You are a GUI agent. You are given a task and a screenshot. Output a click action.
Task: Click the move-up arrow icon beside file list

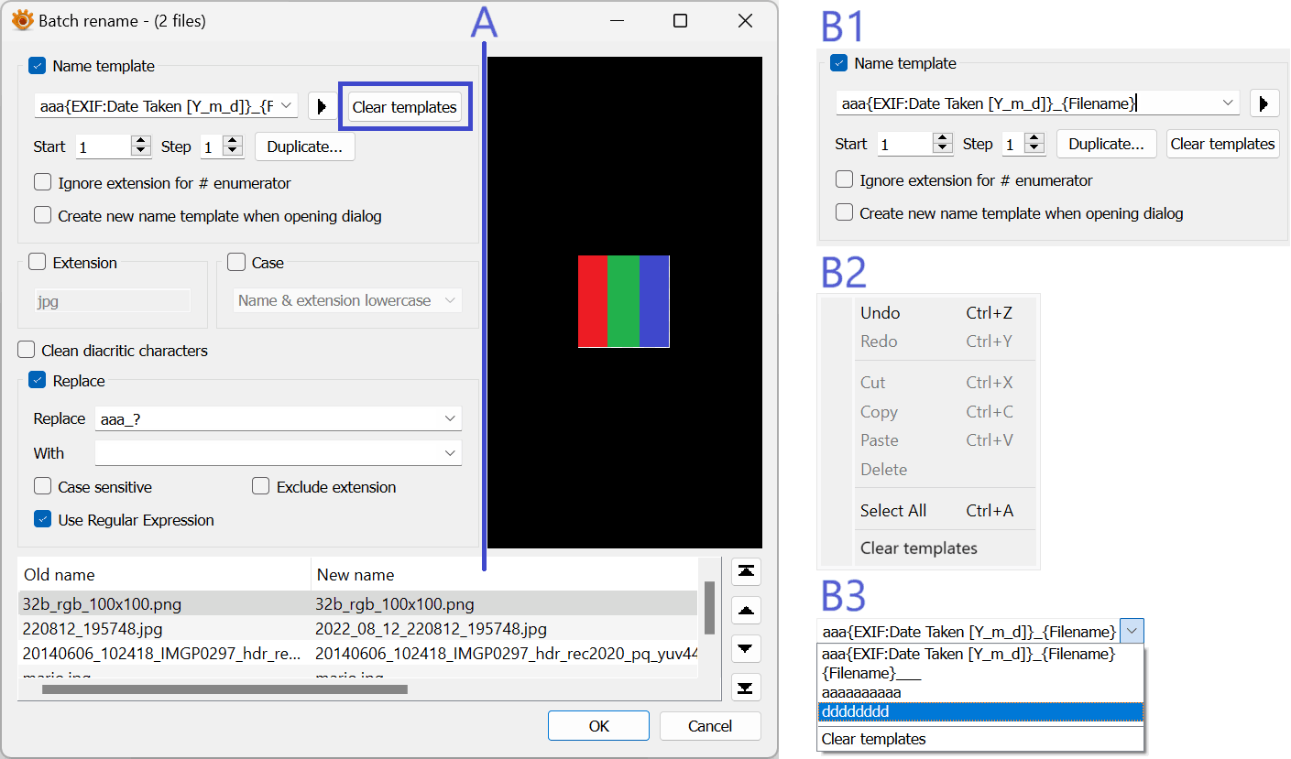(747, 610)
